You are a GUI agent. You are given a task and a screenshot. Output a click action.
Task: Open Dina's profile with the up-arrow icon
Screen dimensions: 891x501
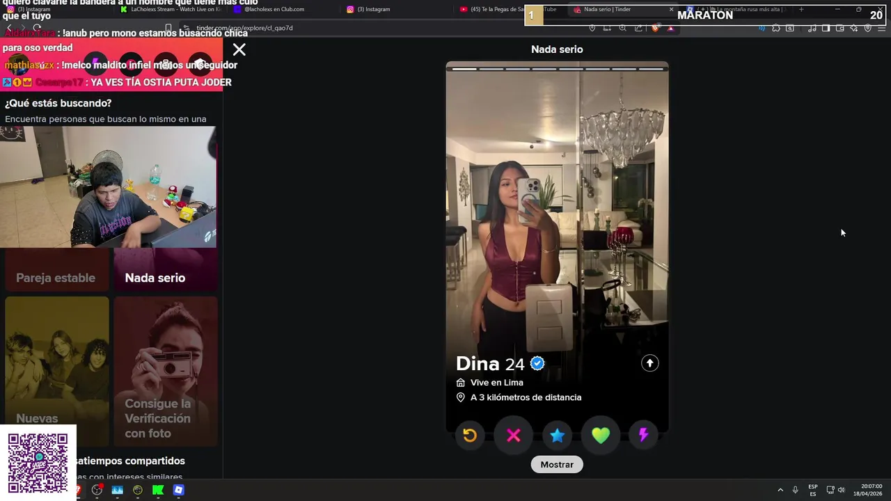649,363
